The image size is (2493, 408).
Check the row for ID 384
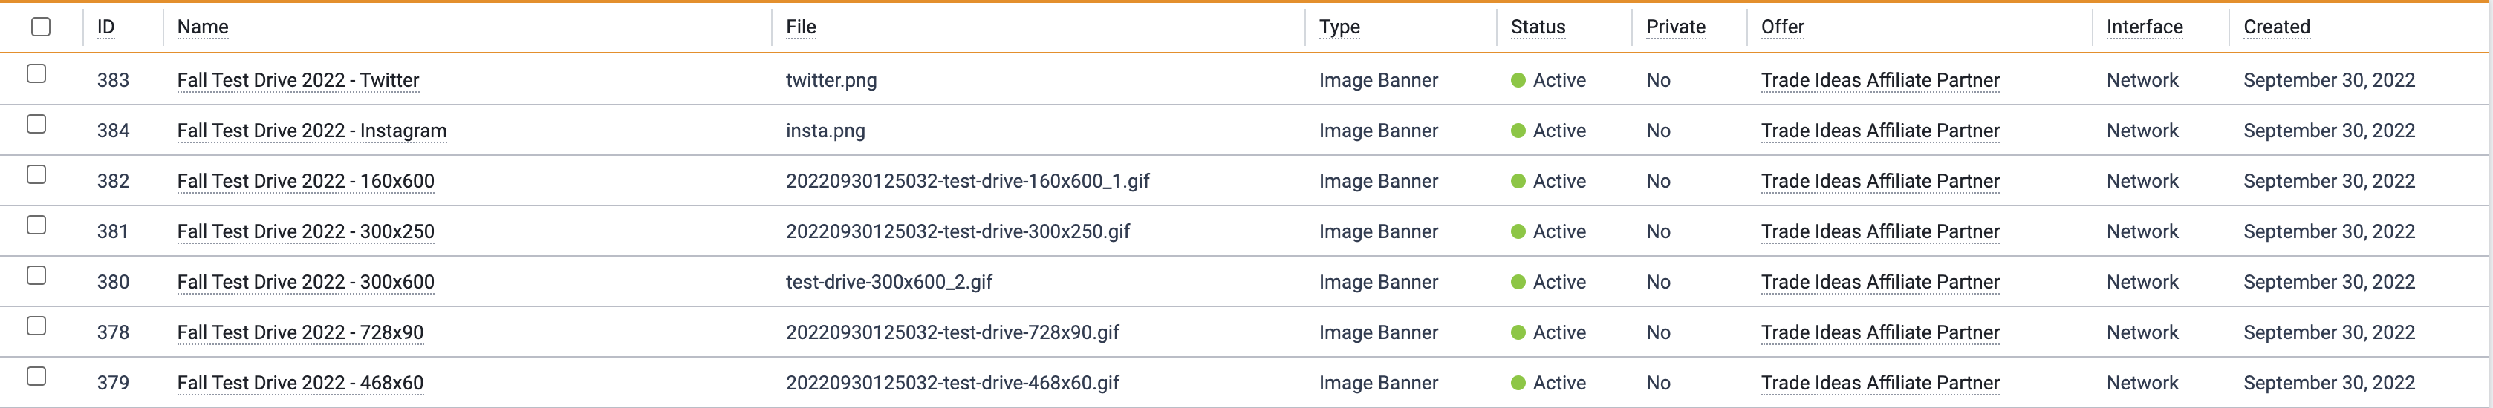point(37,124)
